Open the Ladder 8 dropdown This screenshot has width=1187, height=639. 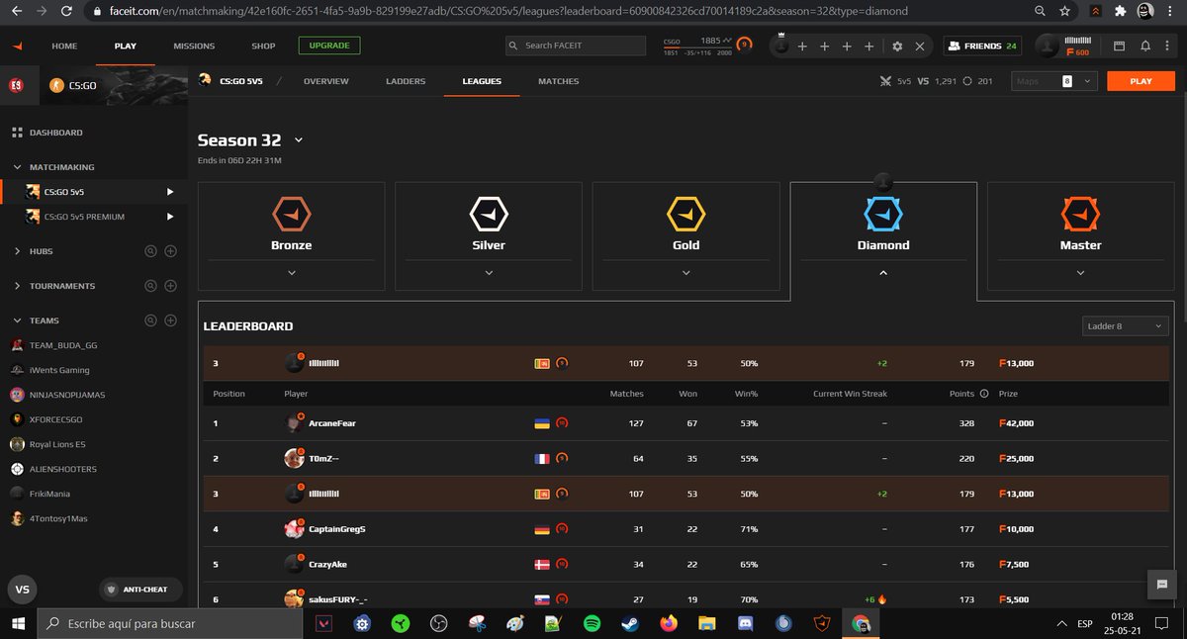pyautogui.click(x=1126, y=326)
